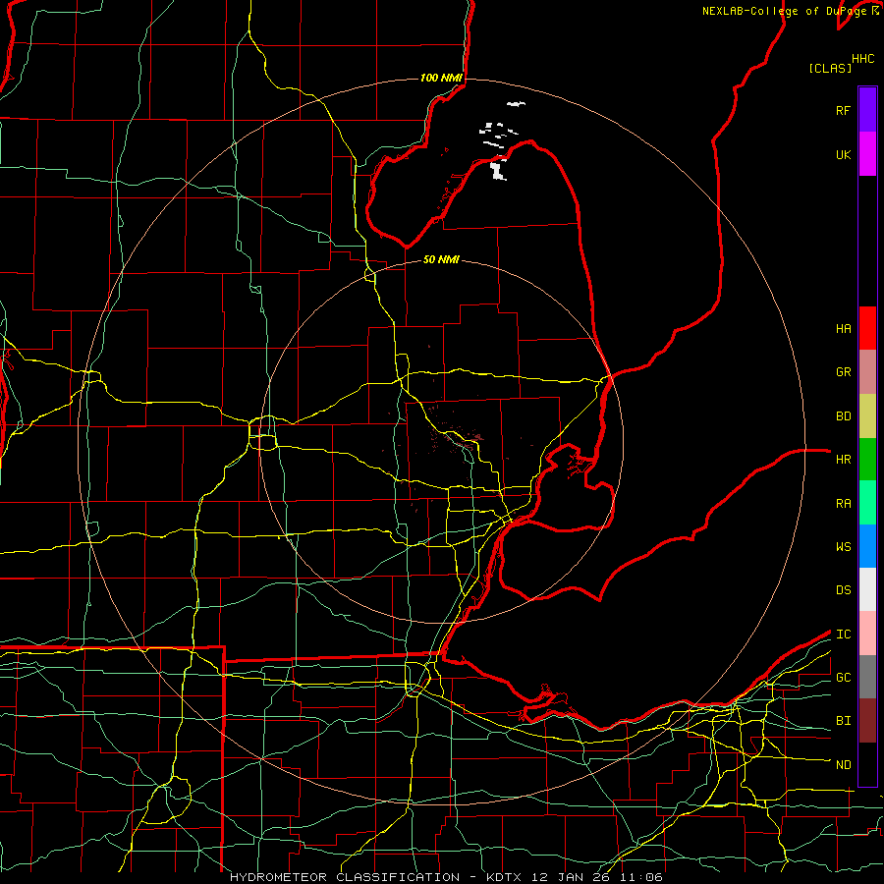
Task: Click the DS white legend swatch
Action: pos(867,589)
